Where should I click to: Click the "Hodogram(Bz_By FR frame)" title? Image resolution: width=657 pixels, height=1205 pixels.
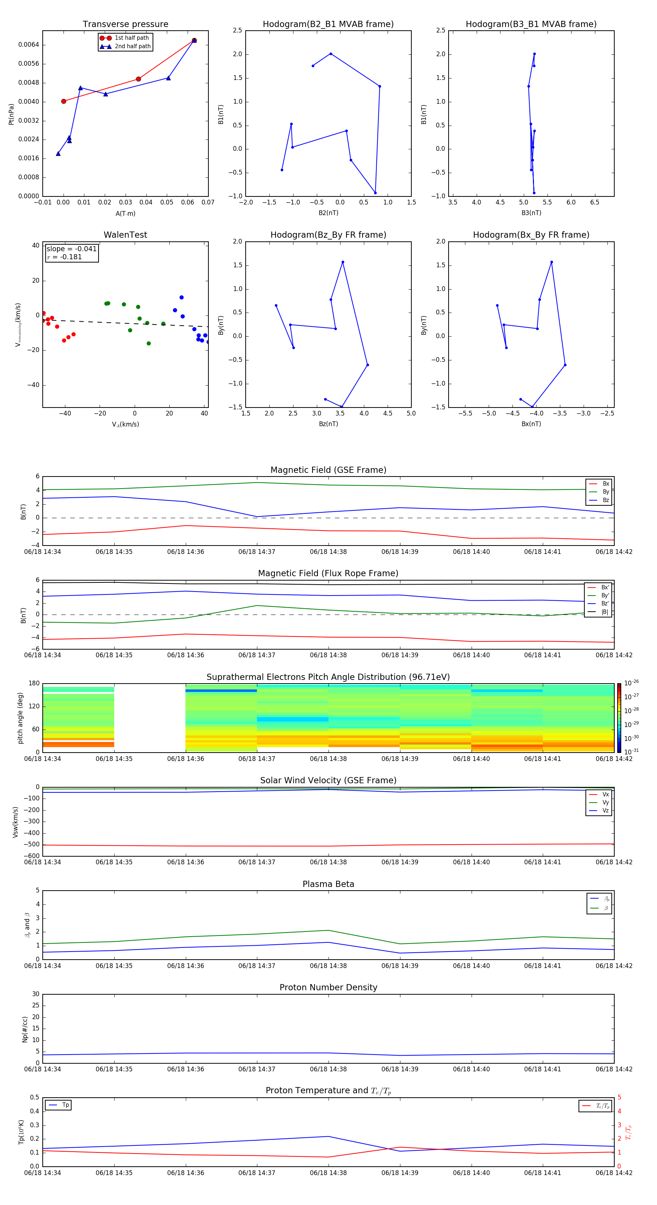click(x=328, y=235)
